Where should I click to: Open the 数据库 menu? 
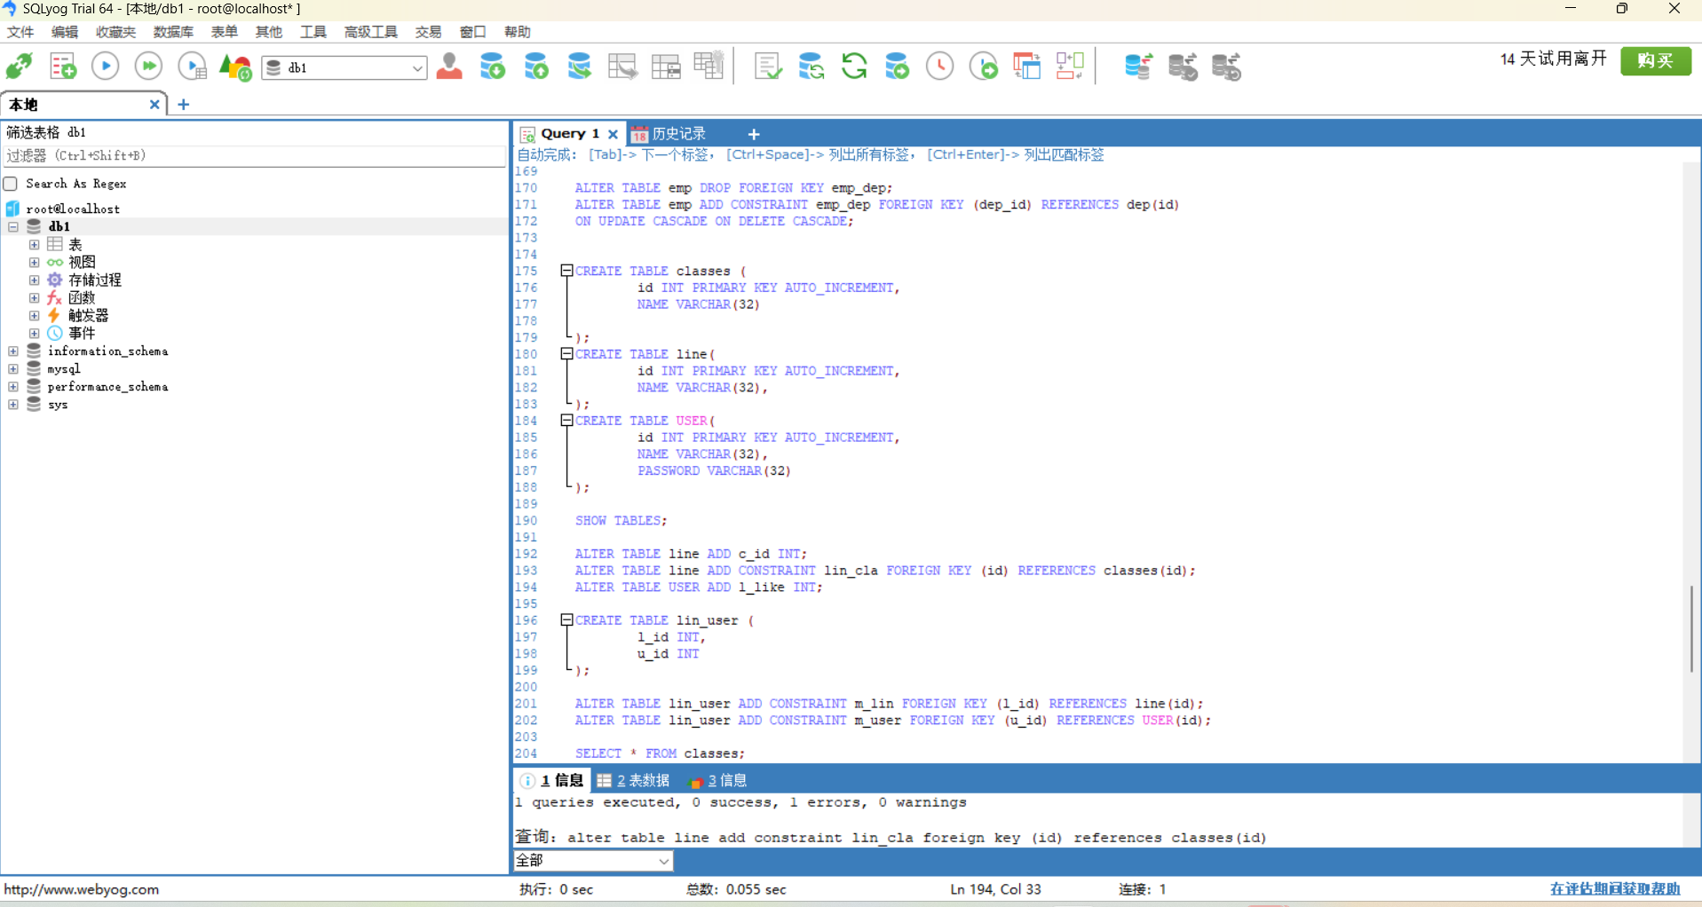coord(172,32)
